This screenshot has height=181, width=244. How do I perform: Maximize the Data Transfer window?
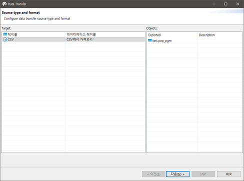point(225,4)
